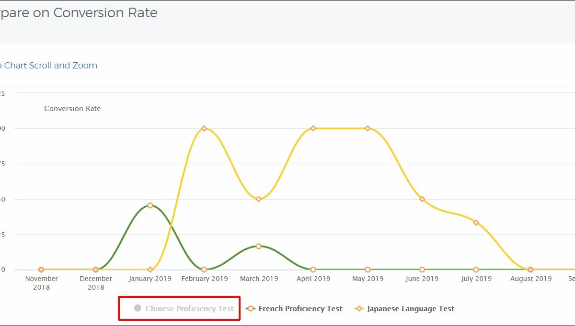Screen dimensions: 575x326
Task: Click Japanese series July 2019 marker
Action: pos(476,223)
